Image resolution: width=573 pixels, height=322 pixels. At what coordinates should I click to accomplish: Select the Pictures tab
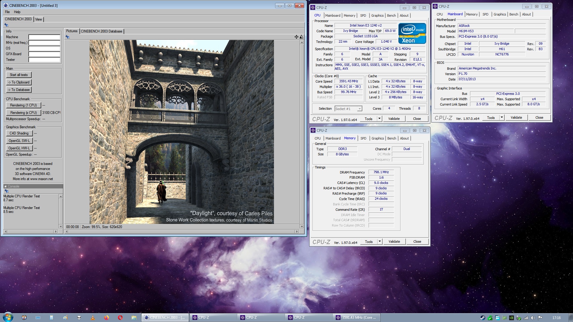coord(72,31)
